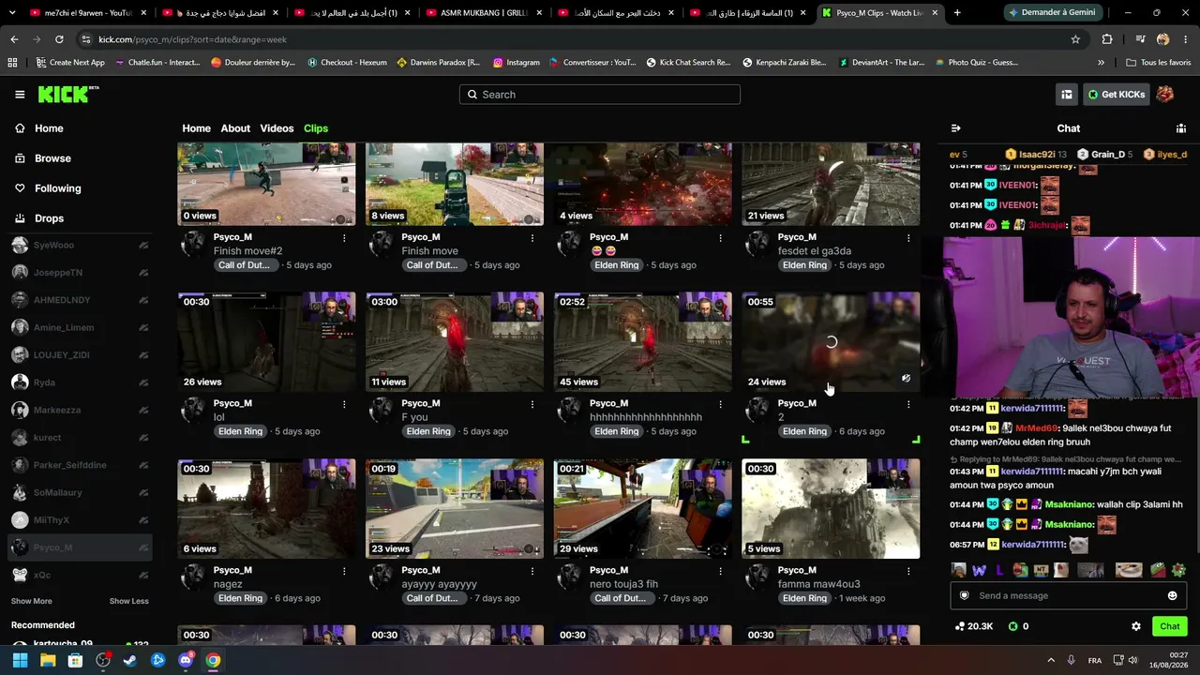This screenshot has width=1200, height=675.
Task: Open Steam from the taskbar
Action: coord(130,660)
